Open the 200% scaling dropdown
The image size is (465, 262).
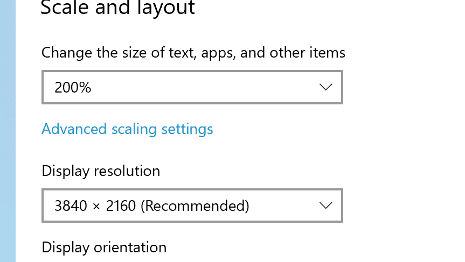pos(192,87)
